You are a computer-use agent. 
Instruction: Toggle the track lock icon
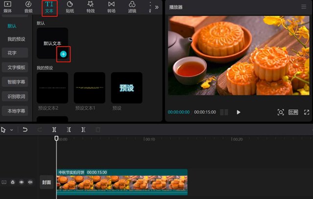[13, 182]
